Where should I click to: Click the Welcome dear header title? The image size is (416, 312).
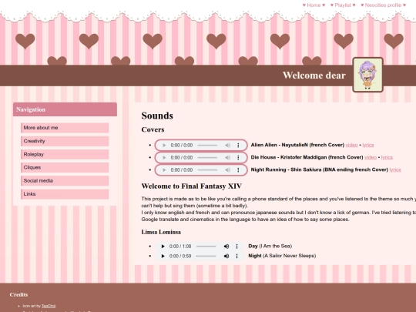point(314,75)
